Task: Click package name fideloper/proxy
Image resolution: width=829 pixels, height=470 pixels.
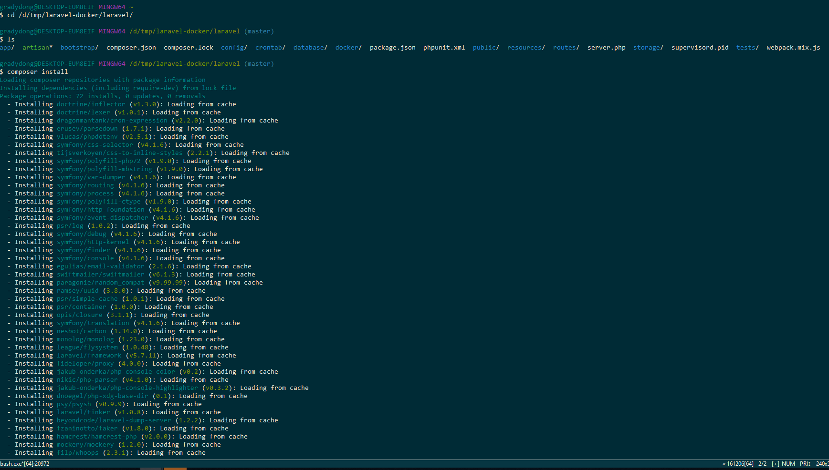Action: 85,364
